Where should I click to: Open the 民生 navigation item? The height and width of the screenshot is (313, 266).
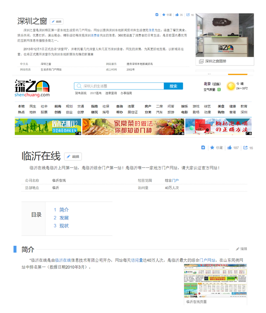click(x=33, y=106)
